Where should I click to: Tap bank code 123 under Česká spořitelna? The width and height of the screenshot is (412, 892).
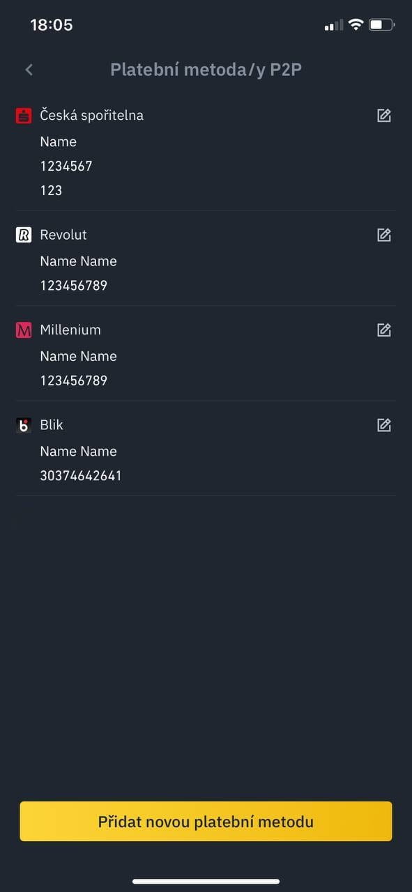(x=51, y=190)
